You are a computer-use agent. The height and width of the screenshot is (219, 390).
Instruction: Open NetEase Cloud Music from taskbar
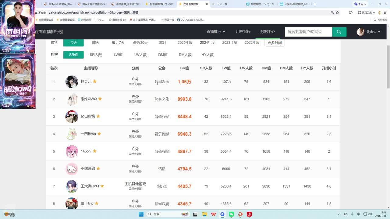[249, 214]
